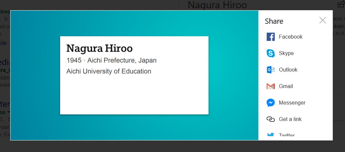Choose the Skype text option
345x152 pixels.
click(x=286, y=53)
